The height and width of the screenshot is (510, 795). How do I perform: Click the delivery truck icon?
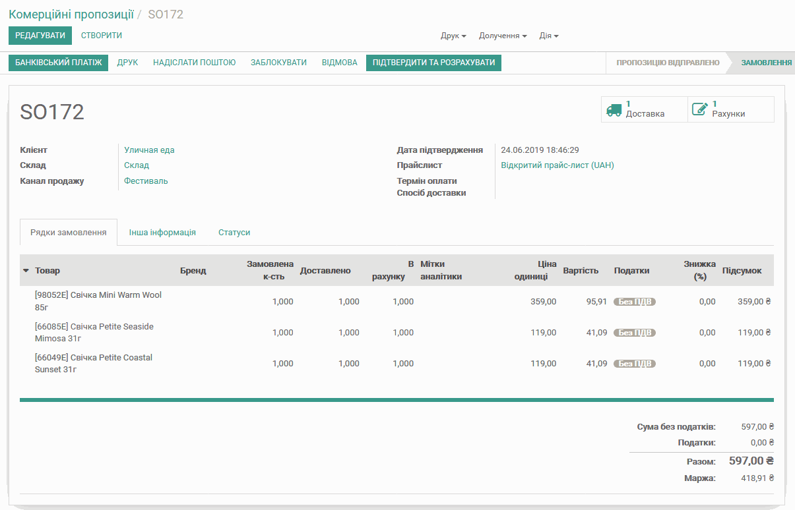tap(614, 109)
